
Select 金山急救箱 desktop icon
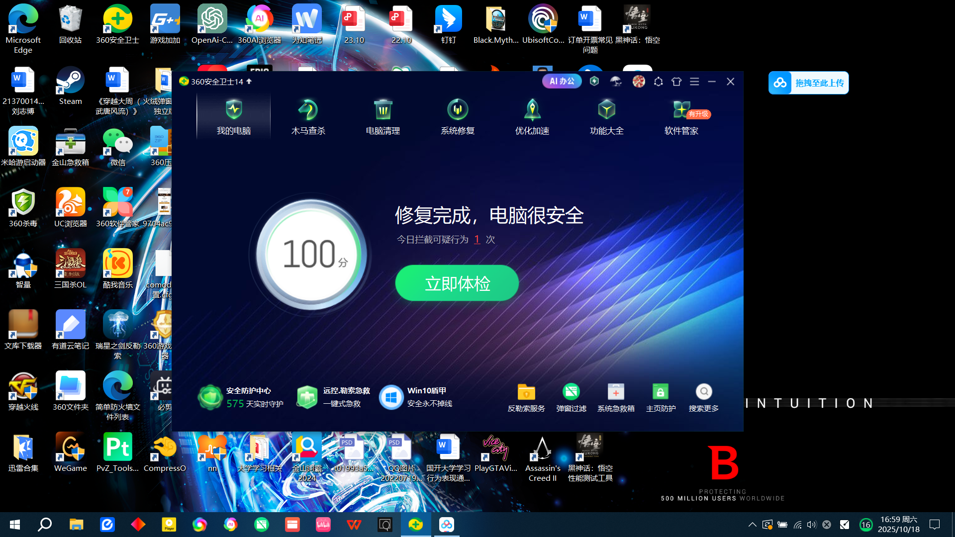pyautogui.click(x=70, y=147)
